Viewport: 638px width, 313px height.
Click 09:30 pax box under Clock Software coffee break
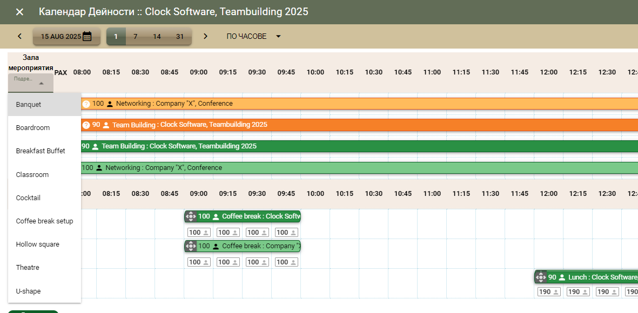tap(257, 233)
